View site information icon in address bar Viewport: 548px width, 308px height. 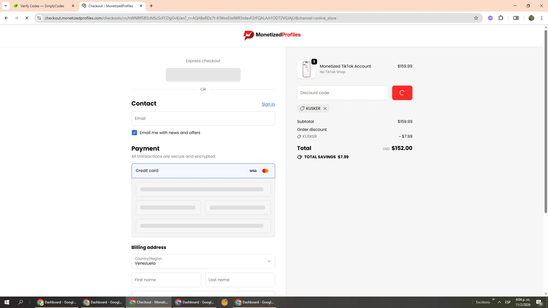(x=39, y=18)
